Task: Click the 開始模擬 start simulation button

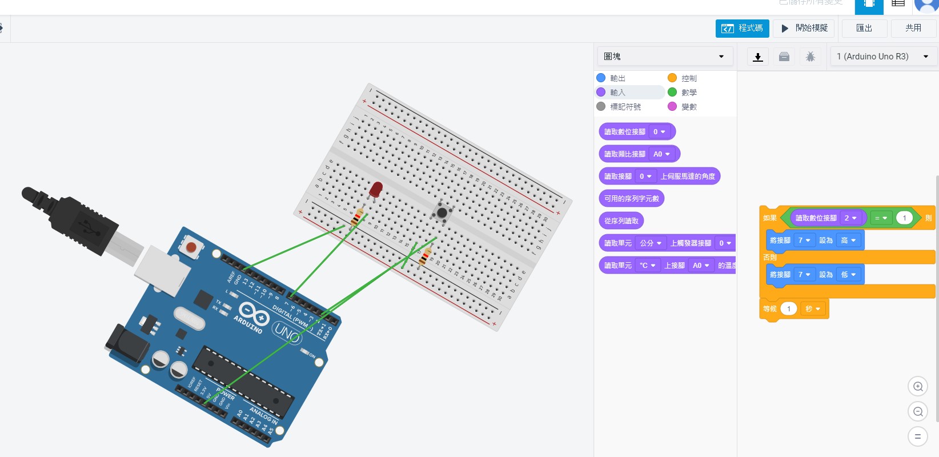Action: (804, 28)
